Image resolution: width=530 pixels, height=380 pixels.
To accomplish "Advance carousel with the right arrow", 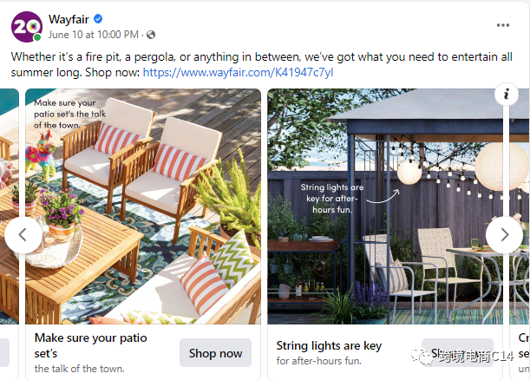I will (x=504, y=234).
